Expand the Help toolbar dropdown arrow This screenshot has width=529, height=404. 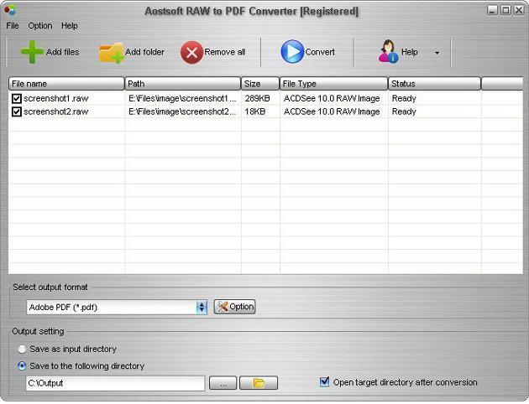(x=437, y=53)
